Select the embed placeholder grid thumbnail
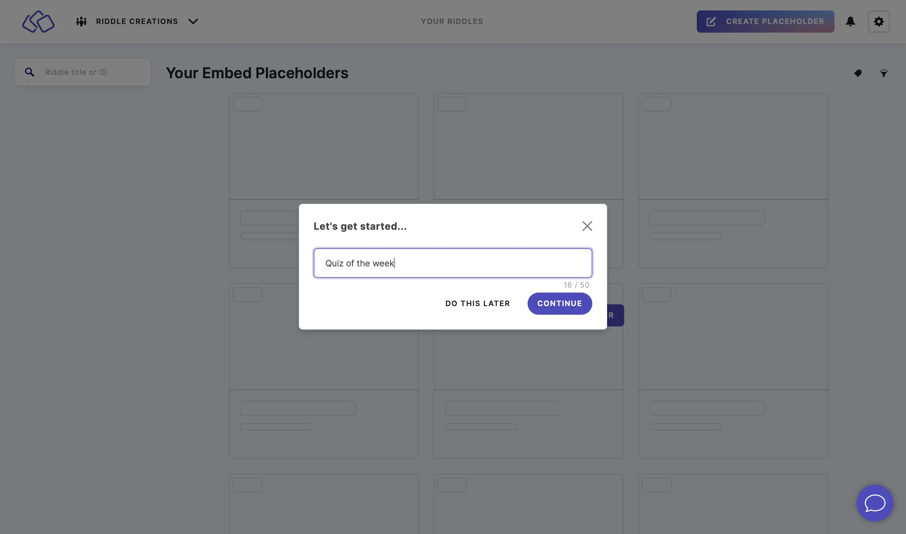906x534 pixels. click(x=324, y=146)
